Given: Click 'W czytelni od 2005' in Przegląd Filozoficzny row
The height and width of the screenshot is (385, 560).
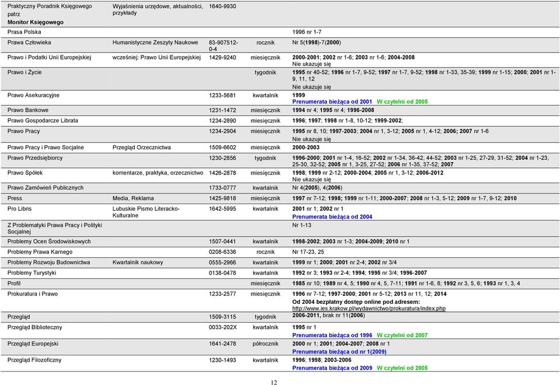Looking at the screenshot, I should (402, 368).
